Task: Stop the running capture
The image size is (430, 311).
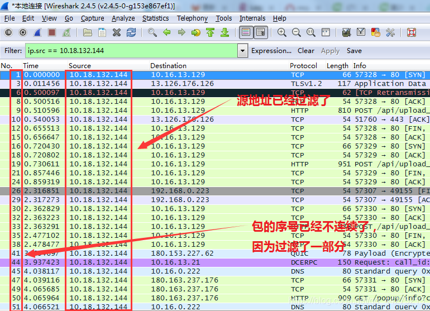Action: (52, 32)
